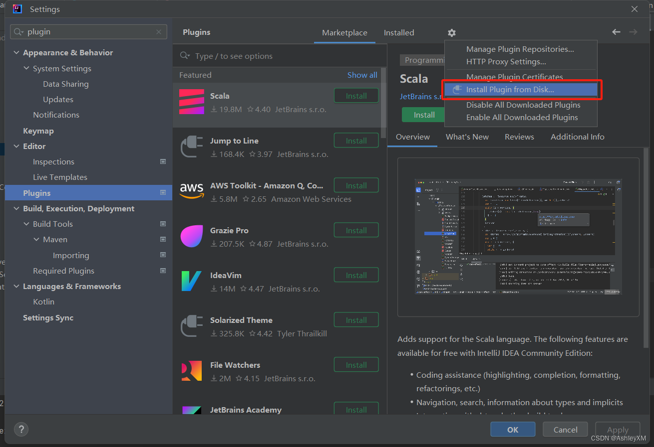Install the Jump to Line plugin
Image resolution: width=654 pixels, height=447 pixels.
point(356,141)
